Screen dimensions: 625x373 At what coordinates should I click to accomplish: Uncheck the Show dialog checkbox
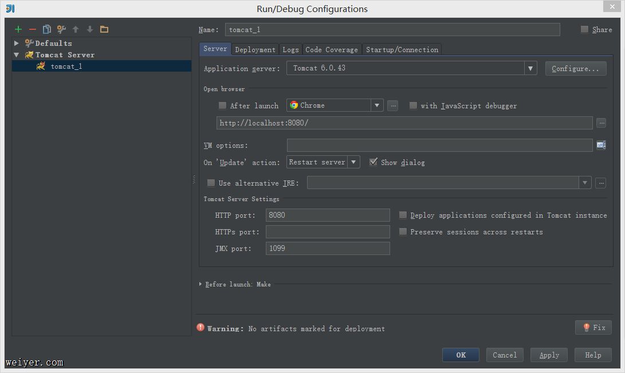[x=374, y=162]
